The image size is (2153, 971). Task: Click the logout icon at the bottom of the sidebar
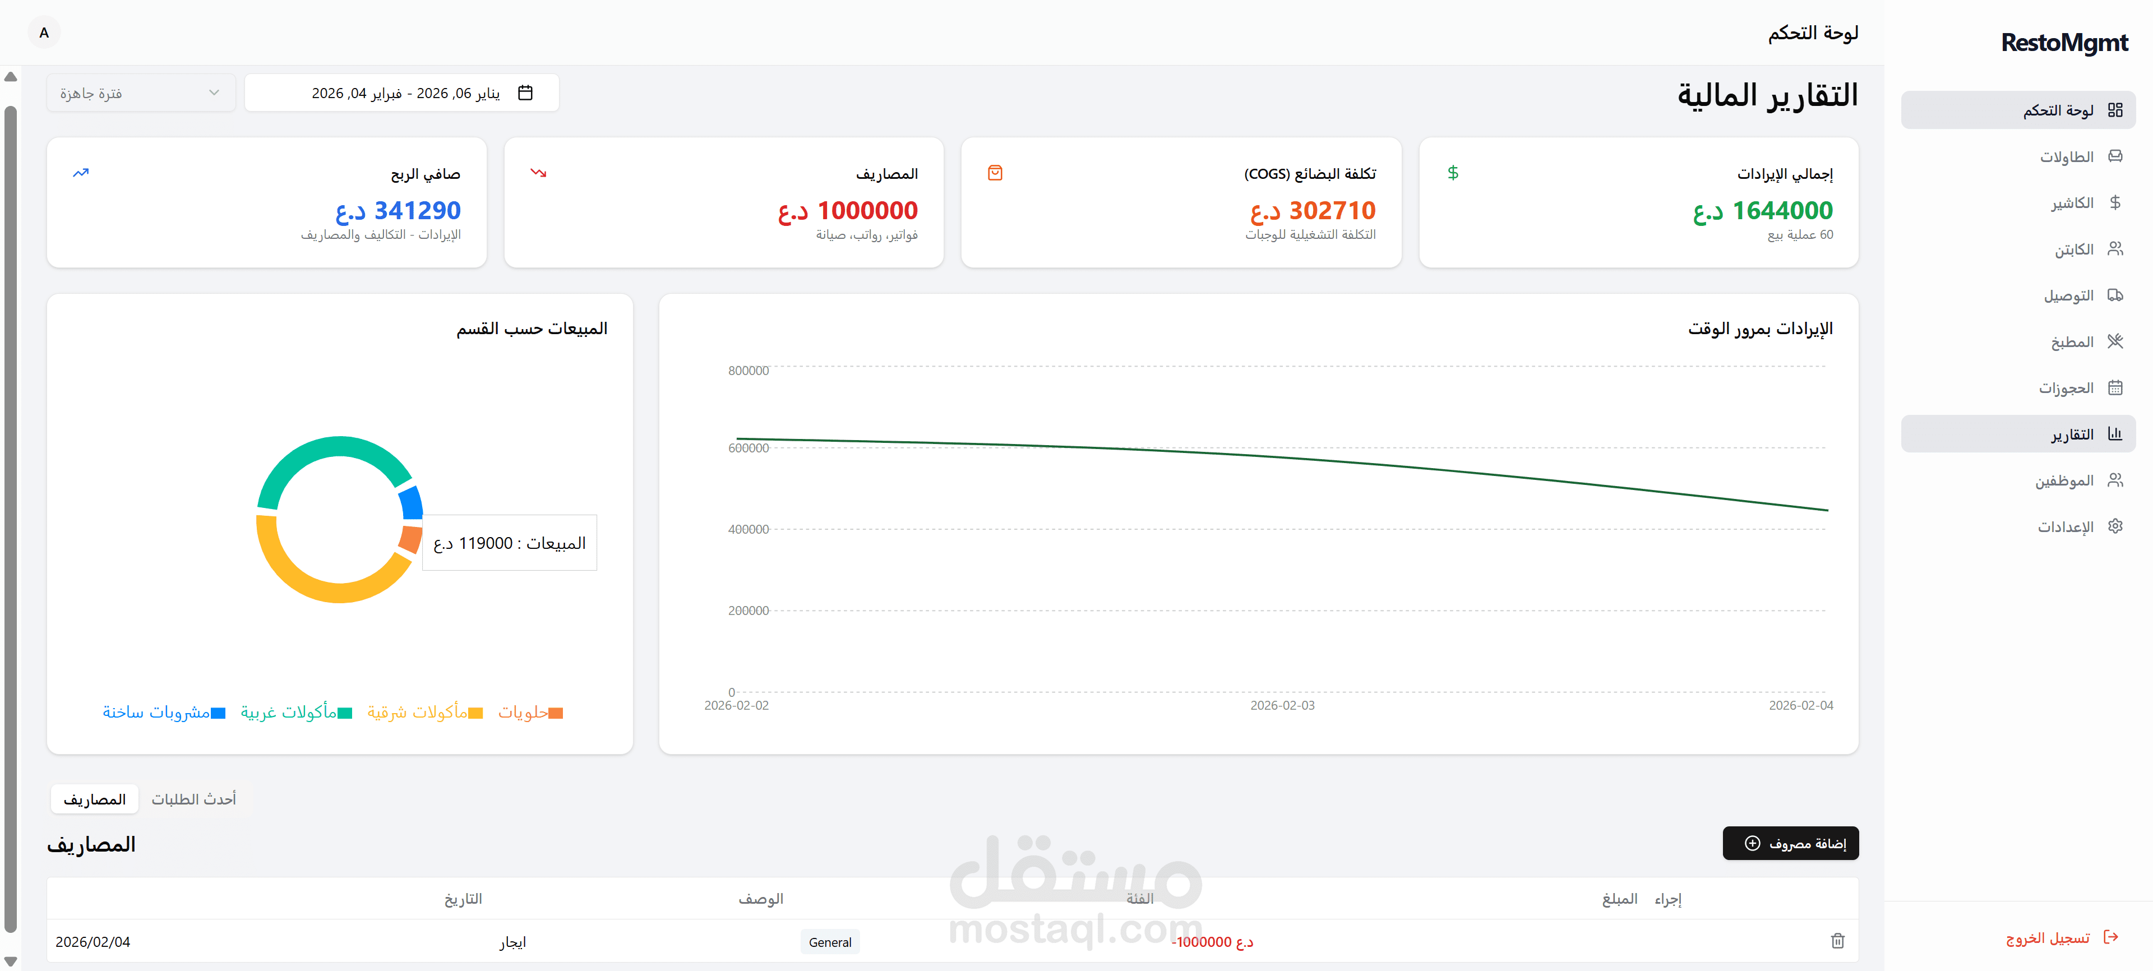tap(2110, 937)
